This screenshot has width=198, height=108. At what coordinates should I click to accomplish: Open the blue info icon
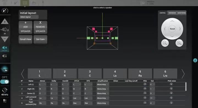[x=195, y=60]
